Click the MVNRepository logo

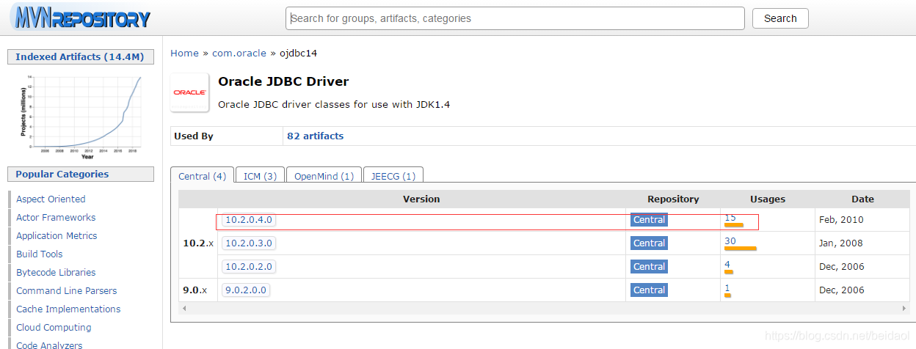(80, 18)
